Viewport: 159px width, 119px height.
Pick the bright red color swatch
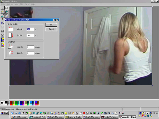(11, 104)
